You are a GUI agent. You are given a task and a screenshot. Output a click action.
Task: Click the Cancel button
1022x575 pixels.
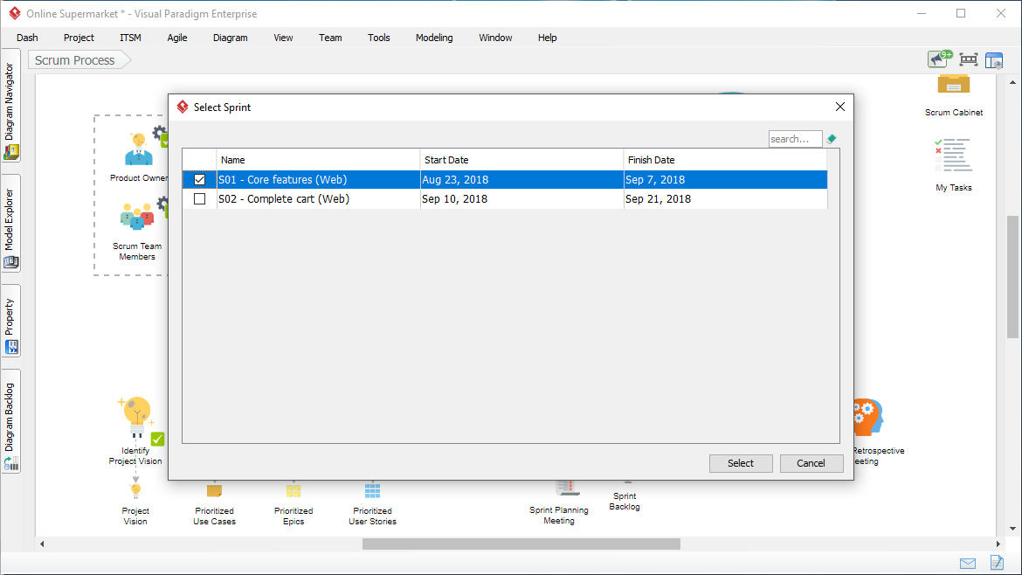(811, 463)
